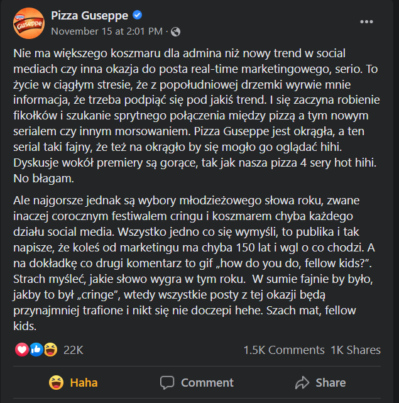
Task: Click the globe public audience icon
Action: pyautogui.click(x=176, y=31)
